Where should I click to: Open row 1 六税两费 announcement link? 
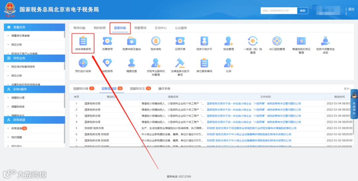tap(254, 104)
